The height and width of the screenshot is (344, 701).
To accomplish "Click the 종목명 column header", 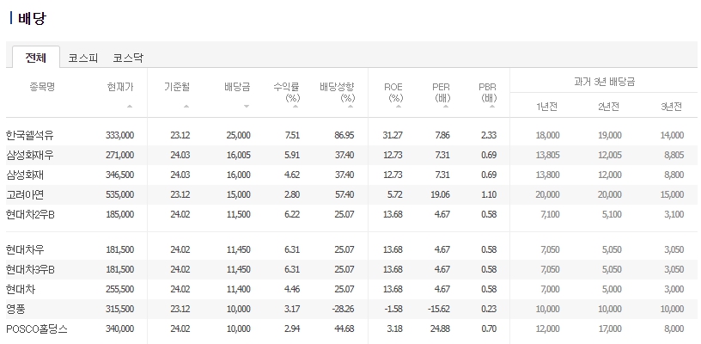I will [42, 86].
